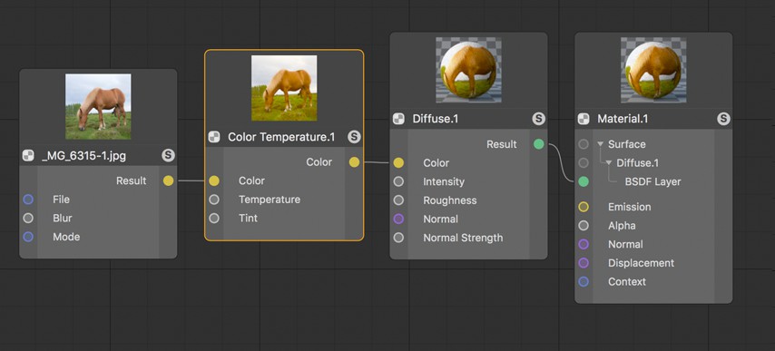775x351 pixels.
Task: Select the horse image preview of _MG_6315-1.jpg
Action: pyautogui.click(x=98, y=107)
